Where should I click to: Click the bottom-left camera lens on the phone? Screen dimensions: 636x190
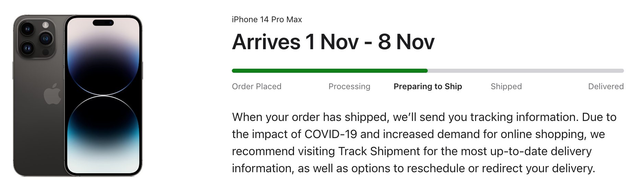pos(27,48)
